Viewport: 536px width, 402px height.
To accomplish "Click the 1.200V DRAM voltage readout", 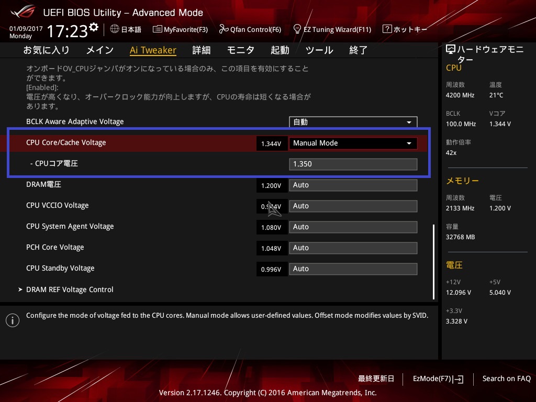I will (271, 186).
